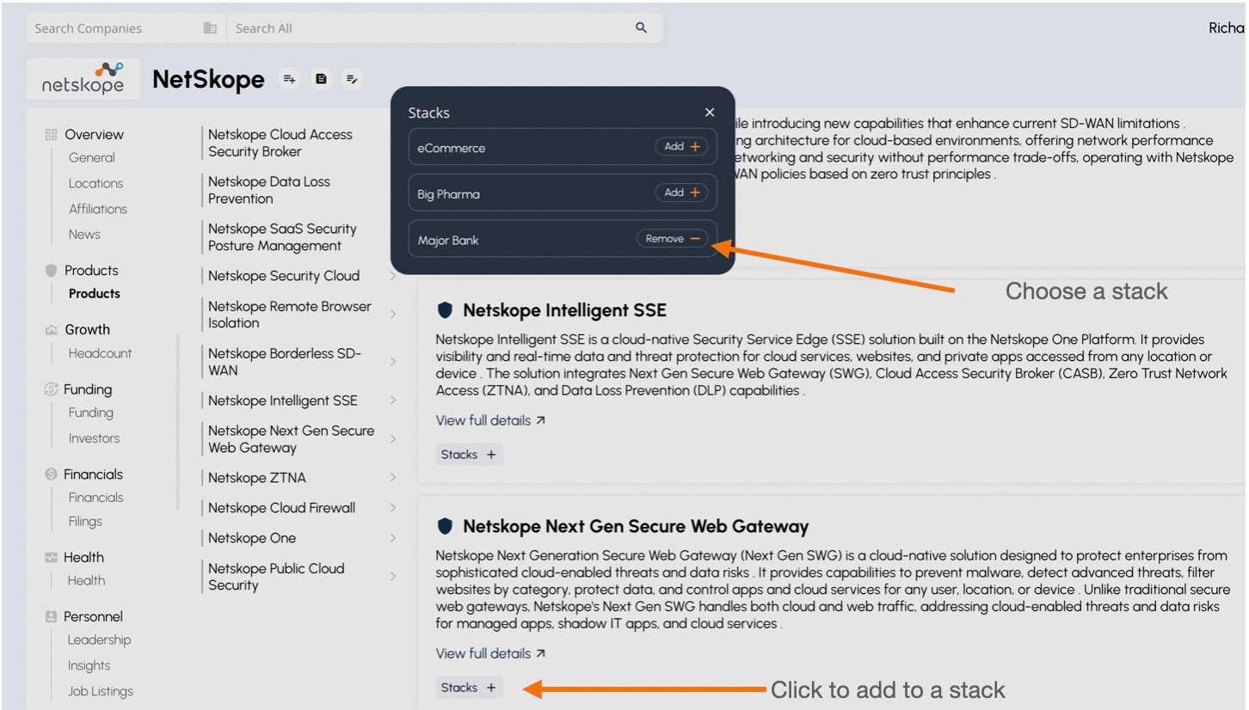Remove from the Major Bank stack
This screenshot has width=1249, height=710.
click(x=673, y=239)
